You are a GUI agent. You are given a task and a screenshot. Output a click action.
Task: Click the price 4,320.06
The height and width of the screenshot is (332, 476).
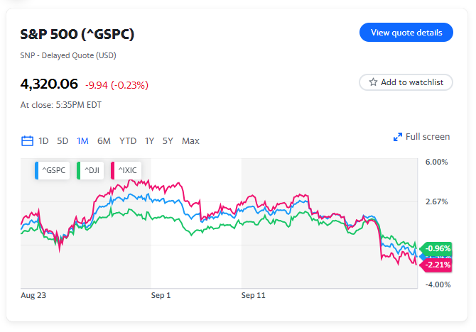[x=49, y=84]
